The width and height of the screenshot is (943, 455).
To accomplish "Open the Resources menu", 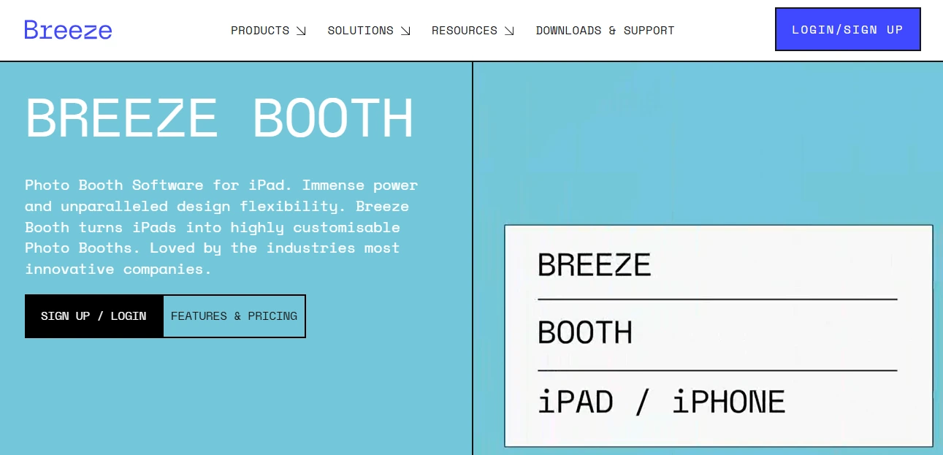I will pyautogui.click(x=473, y=31).
